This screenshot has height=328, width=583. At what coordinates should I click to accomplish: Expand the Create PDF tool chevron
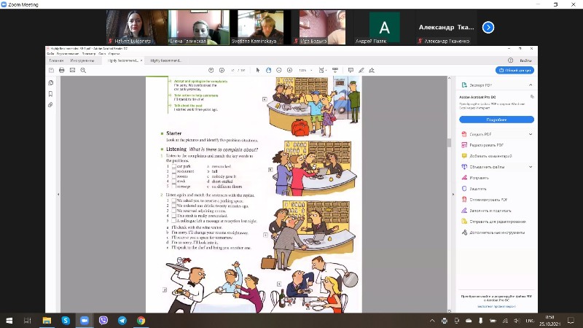[531, 134]
